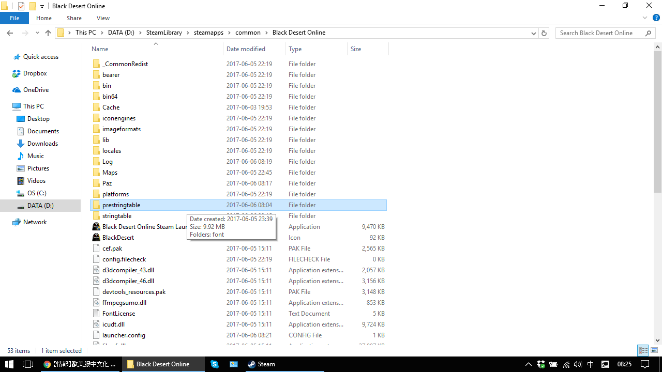Select the config.filecheck file

pos(124,259)
